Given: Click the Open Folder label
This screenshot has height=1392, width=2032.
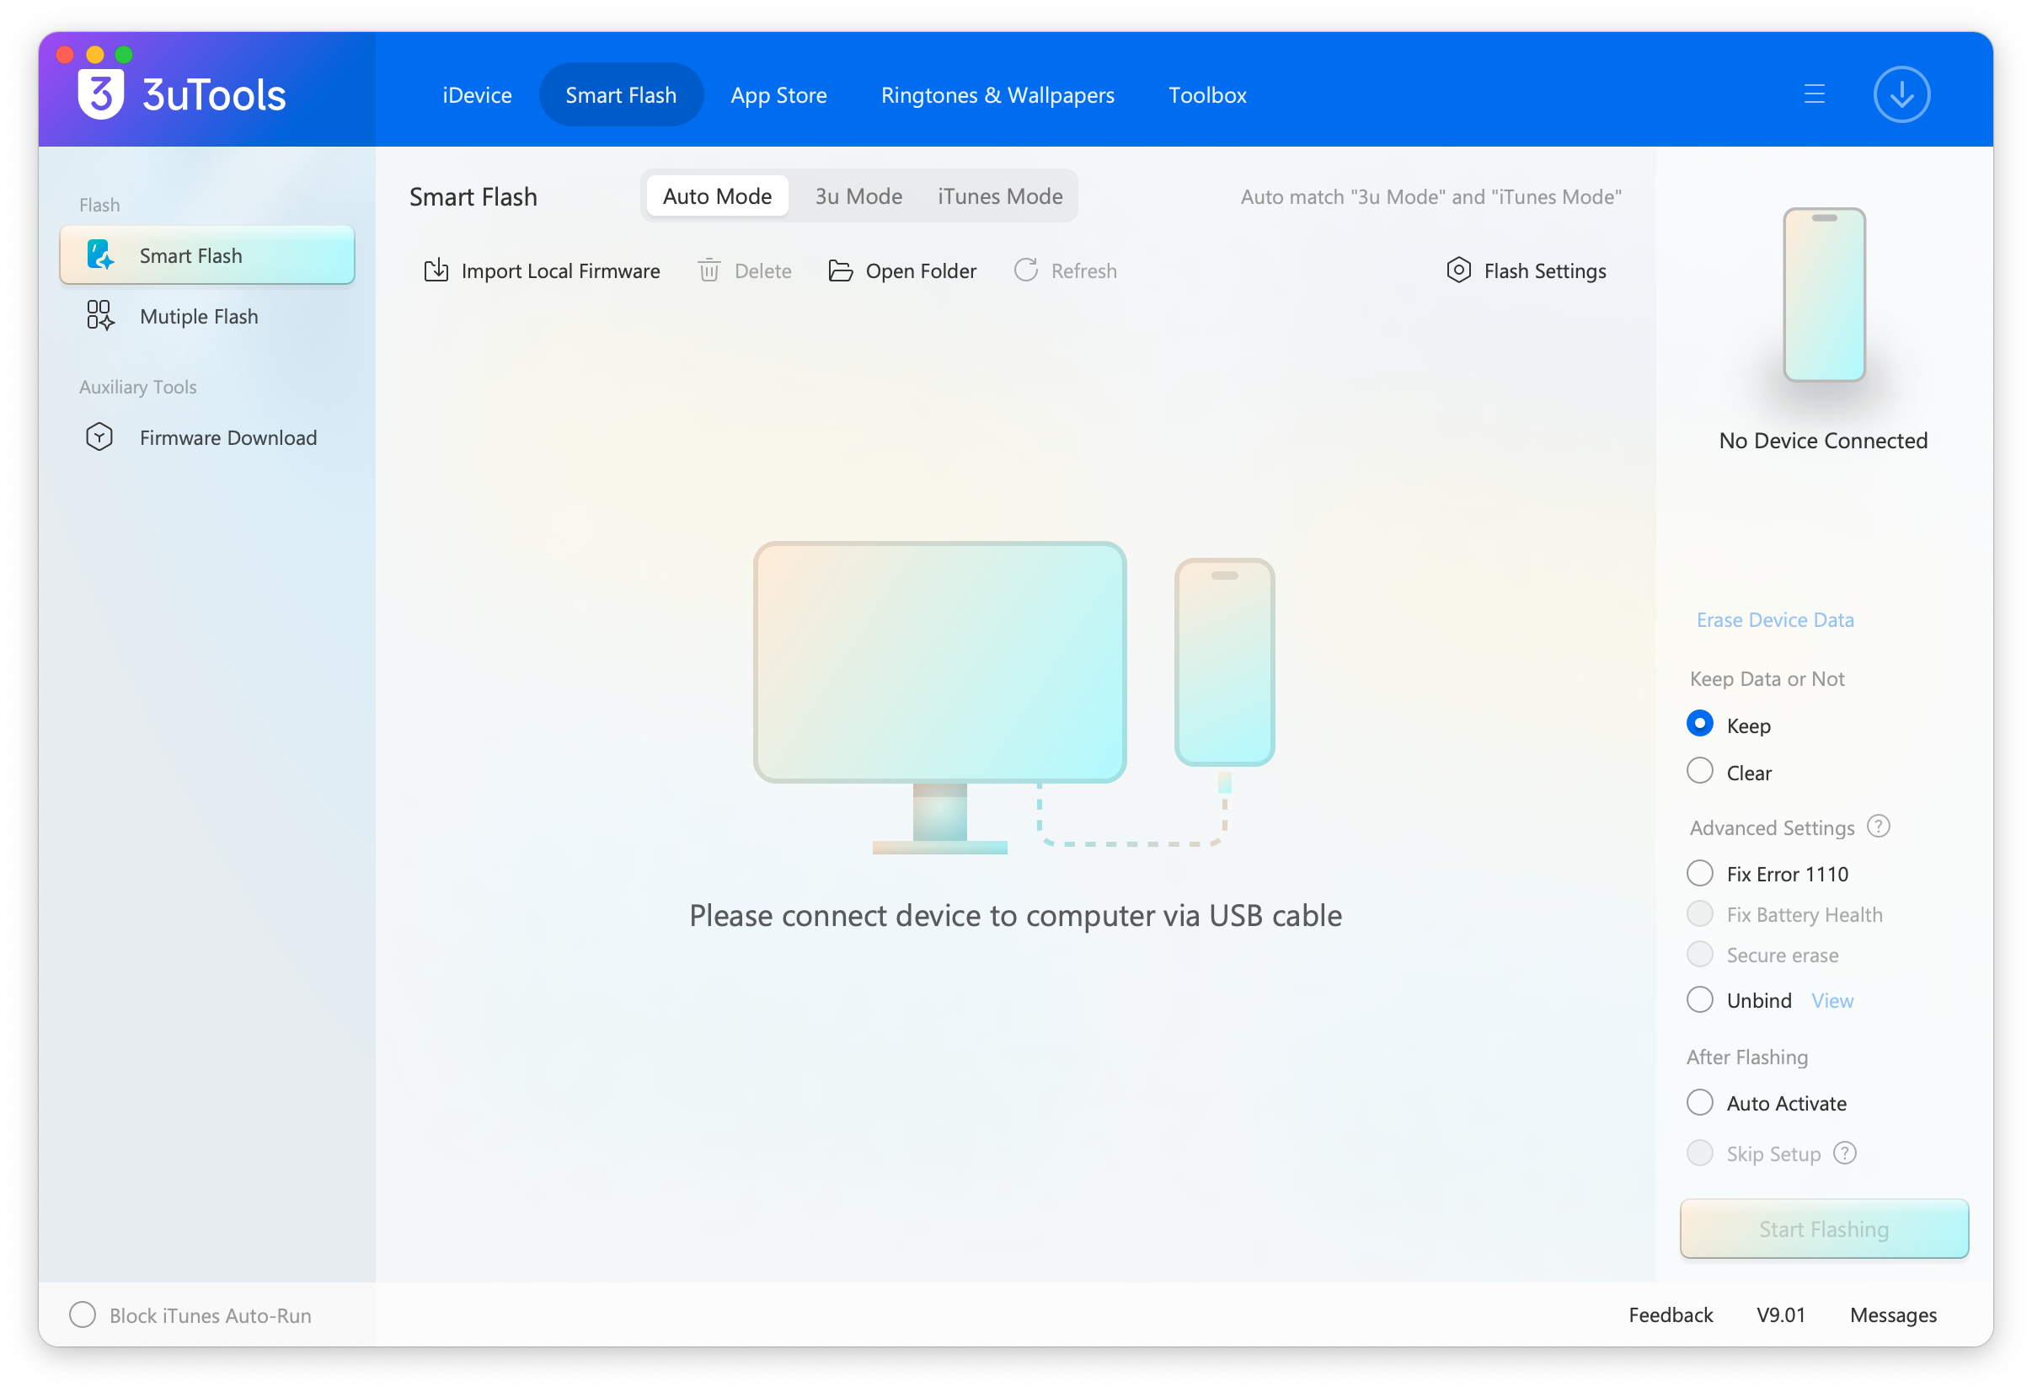Looking at the screenshot, I should pyautogui.click(x=921, y=271).
